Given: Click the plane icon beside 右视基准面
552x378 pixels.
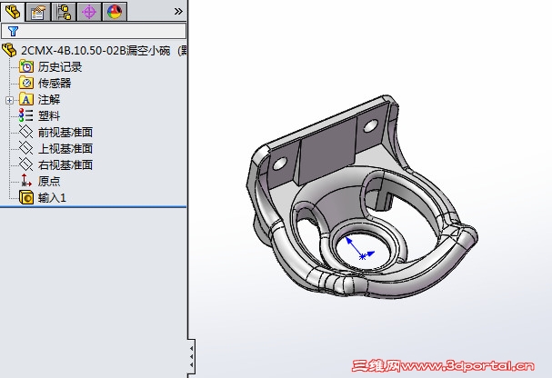Looking at the screenshot, I should pyautogui.click(x=26, y=164).
